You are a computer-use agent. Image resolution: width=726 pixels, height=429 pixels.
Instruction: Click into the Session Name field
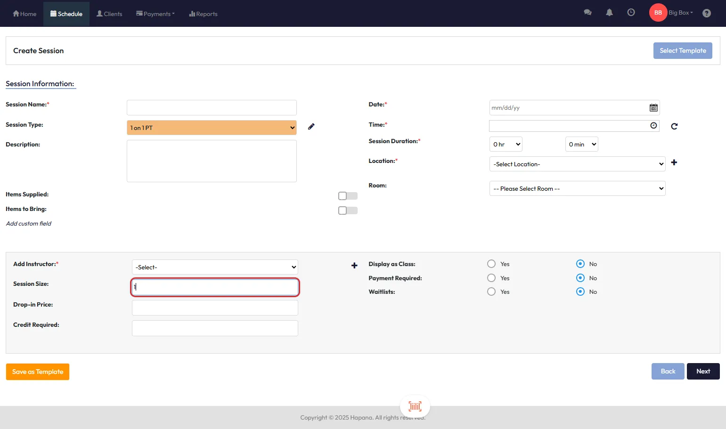coord(212,107)
